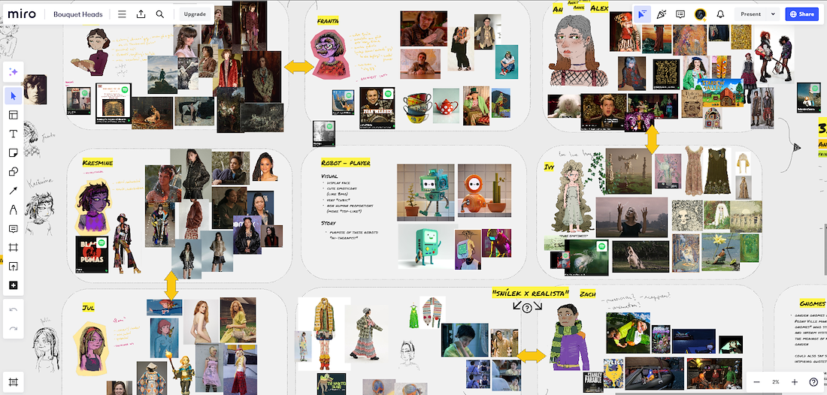The width and height of the screenshot is (827, 395).
Task: Zoom out with the minus button
Action: [757, 381]
